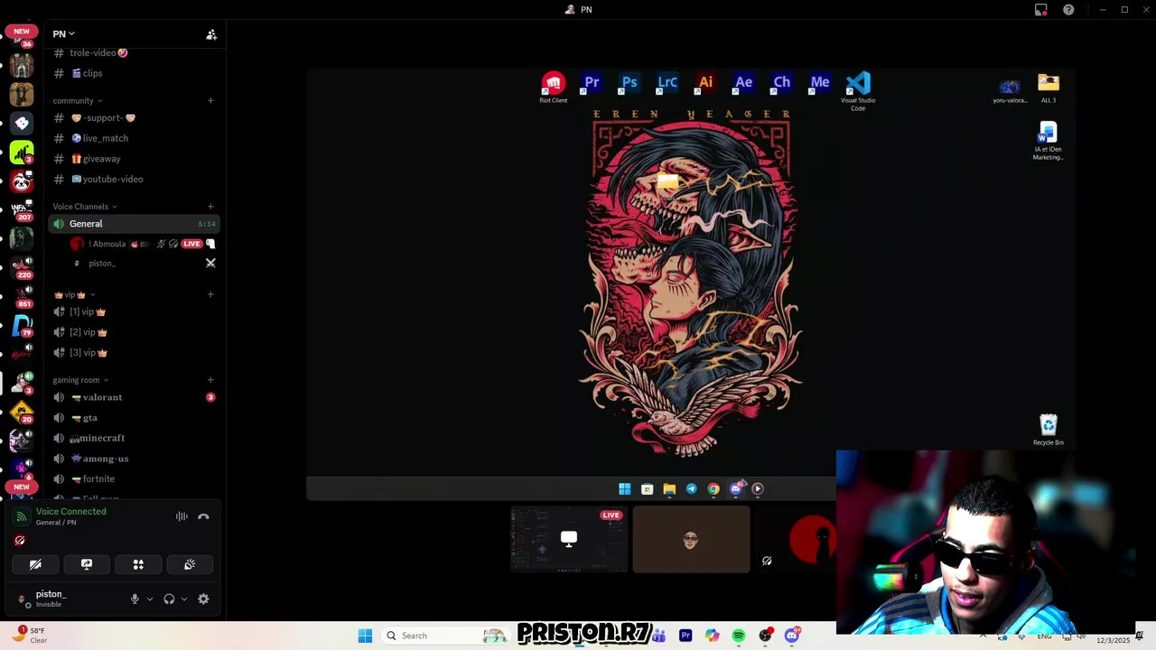Join the among-us voice channel

(x=134, y=459)
